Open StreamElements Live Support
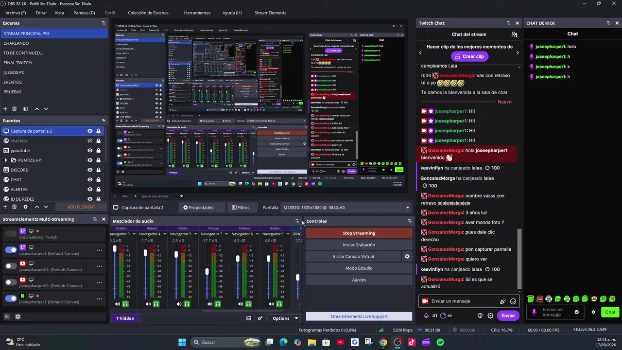Image resolution: width=622 pixels, height=350 pixels. tap(359, 316)
